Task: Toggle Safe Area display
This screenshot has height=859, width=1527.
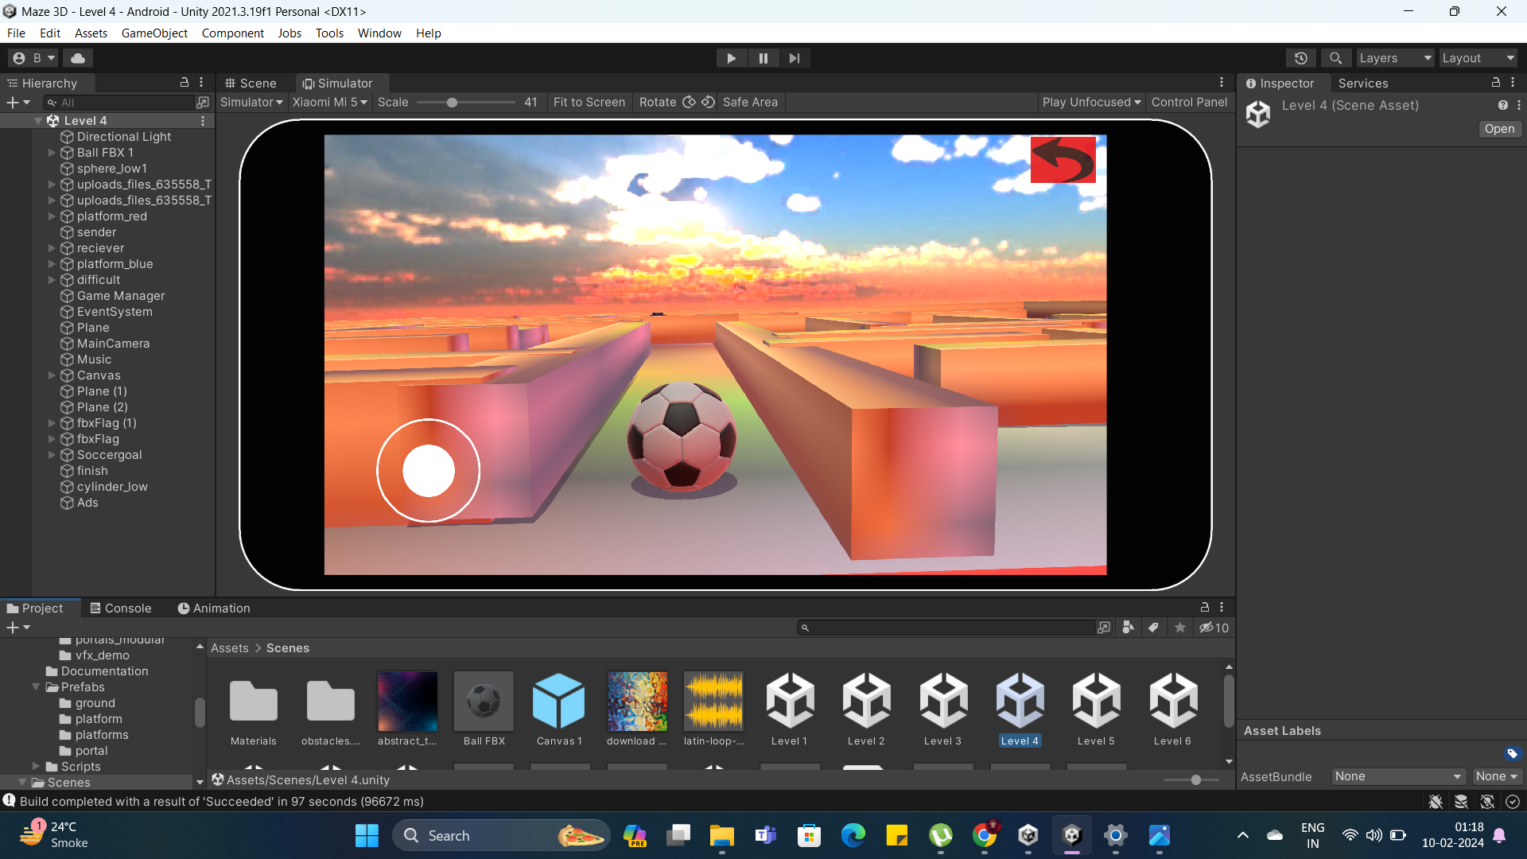Action: (749, 102)
